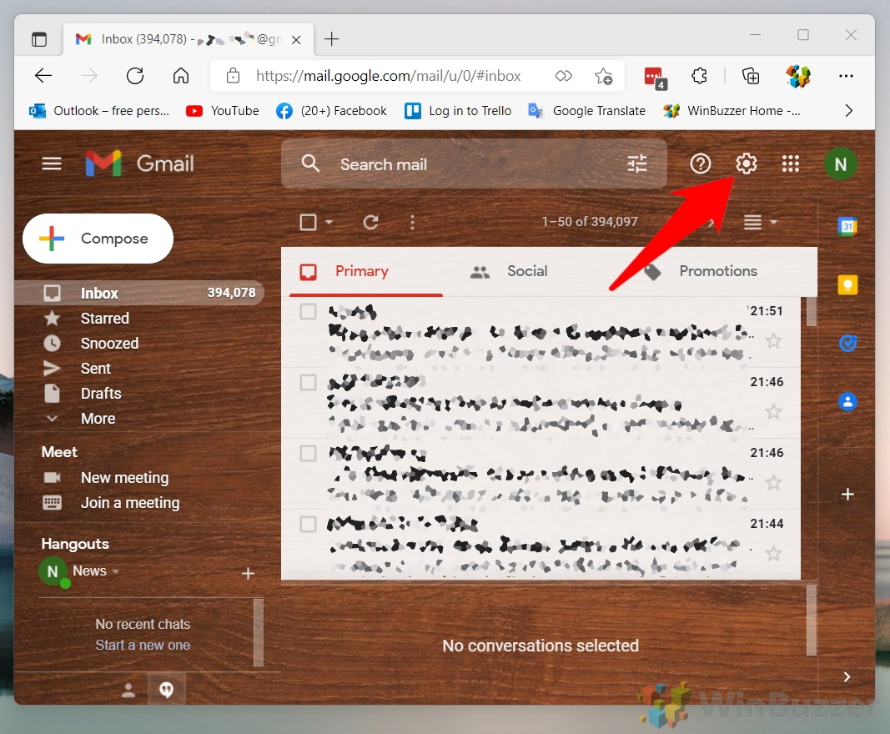Open Google Keep in the side panel
The image size is (890, 734).
(847, 284)
